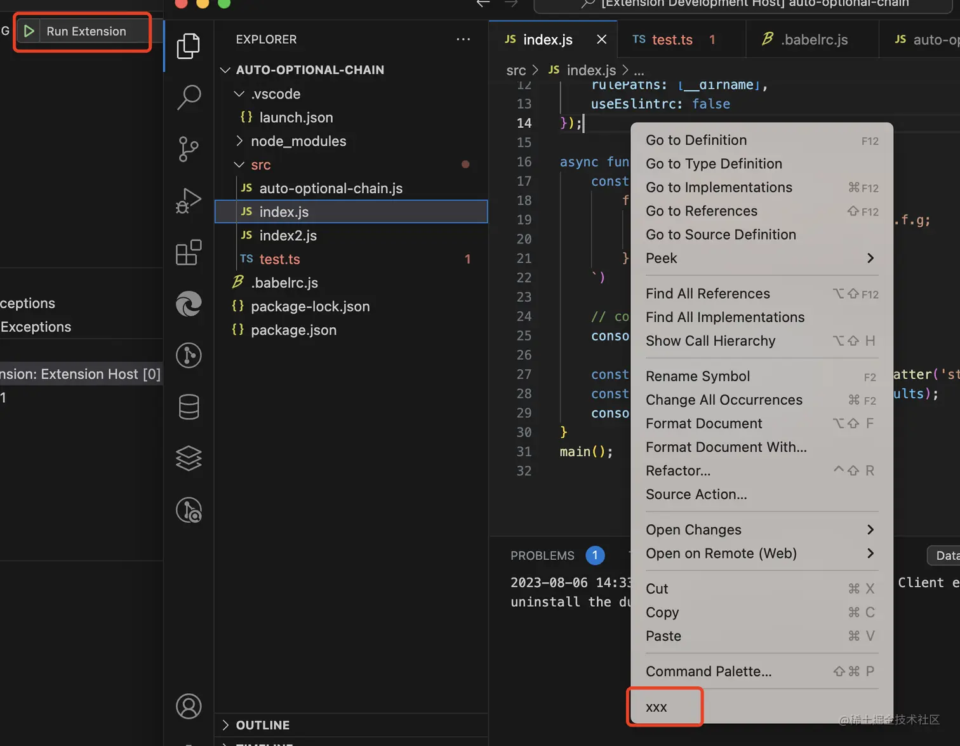This screenshot has width=960, height=746.
Task: Click the back navigation arrow
Action: tap(483, 3)
